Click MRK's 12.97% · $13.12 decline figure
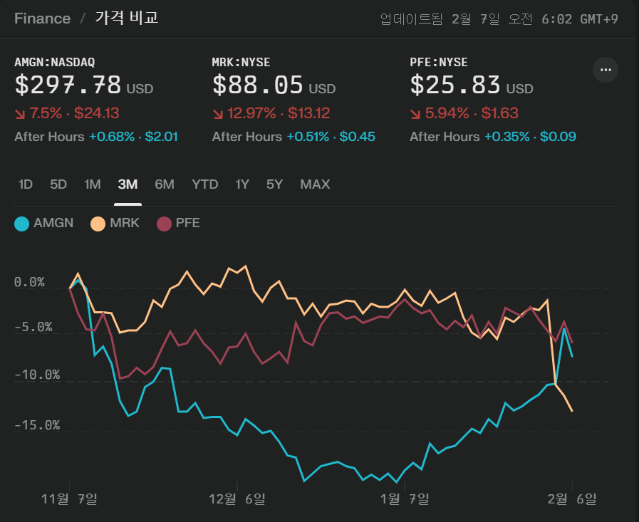639x522 pixels. click(x=279, y=113)
